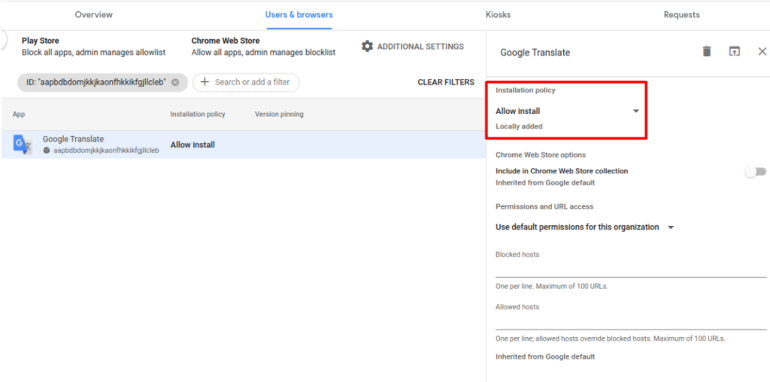
Task: Remove the ID filter chip
Action: pyautogui.click(x=175, y=83)
